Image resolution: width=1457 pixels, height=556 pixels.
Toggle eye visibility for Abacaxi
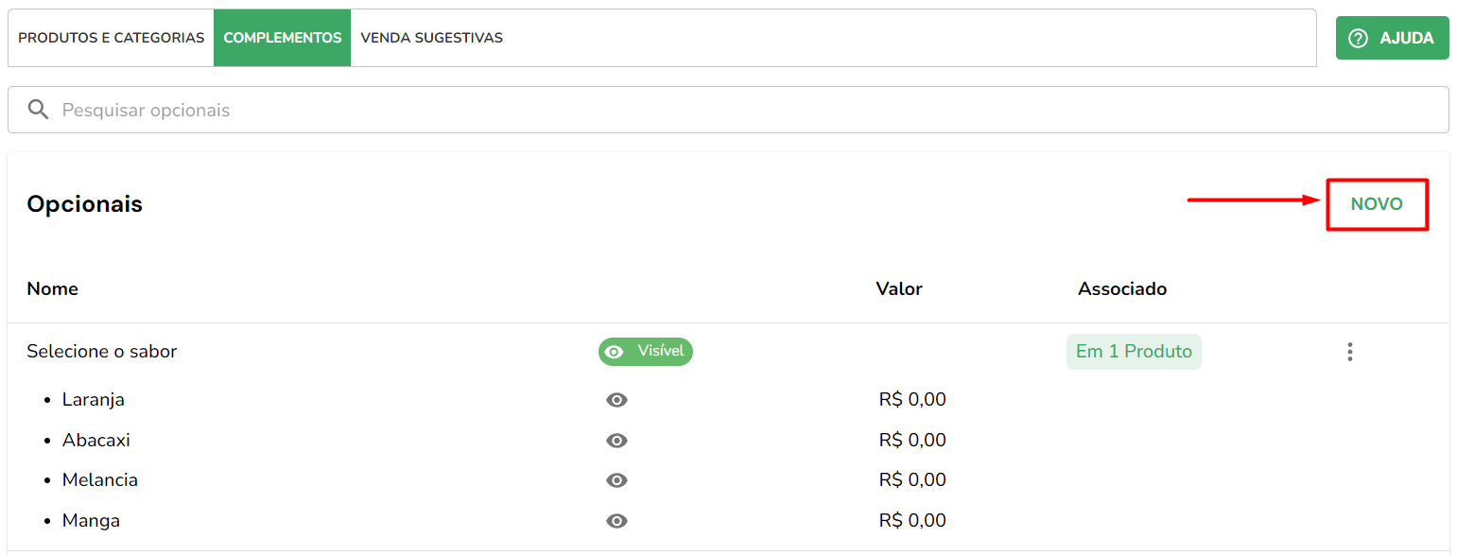click(616, 441)
